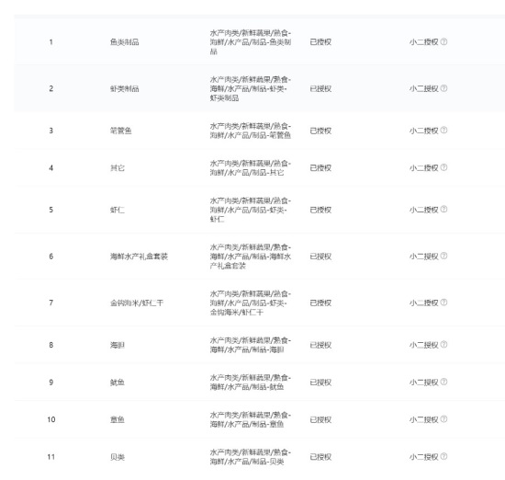Click help icon beside 小二授权 in row 2
Screen dimensions: 505x480
click(x=443, y=88)
